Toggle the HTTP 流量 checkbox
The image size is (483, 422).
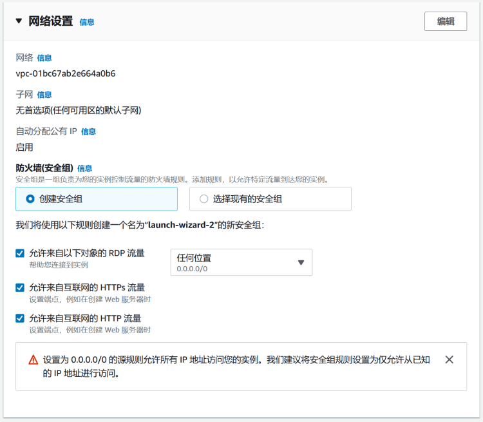point(20,318)
